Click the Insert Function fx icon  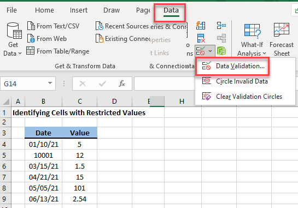121,84
